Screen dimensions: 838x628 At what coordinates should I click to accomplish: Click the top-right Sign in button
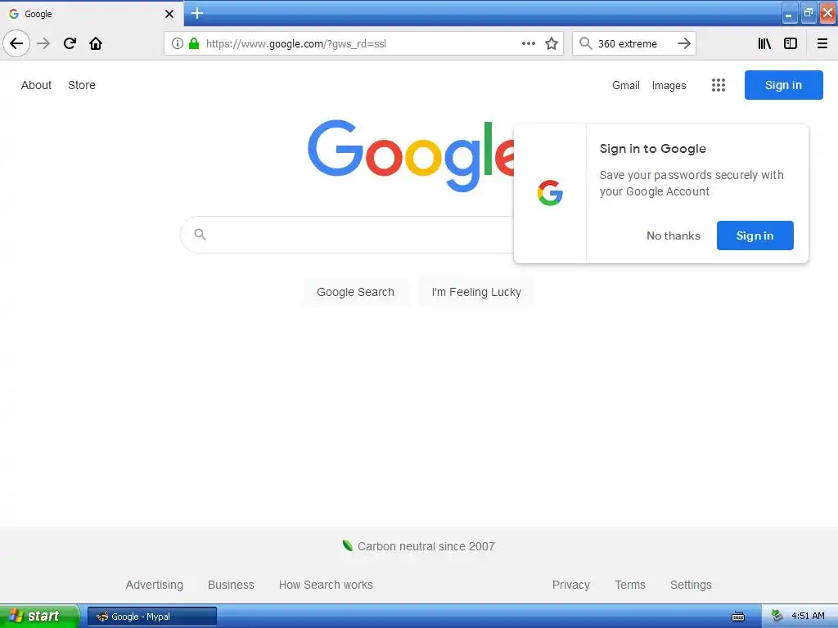[783, 85]
